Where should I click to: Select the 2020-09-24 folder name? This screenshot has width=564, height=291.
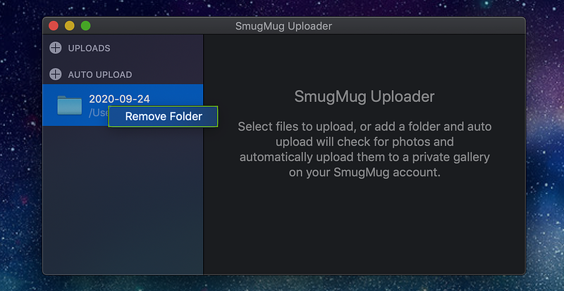pos(119,98)
